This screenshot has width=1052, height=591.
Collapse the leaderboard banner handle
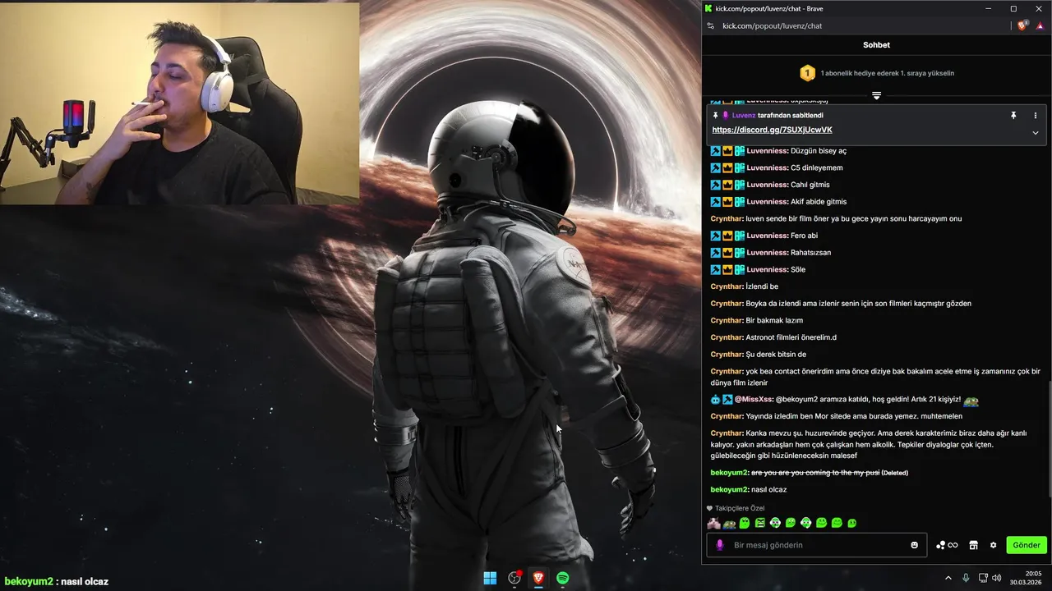pyautogui.click(x=876, y=95)
